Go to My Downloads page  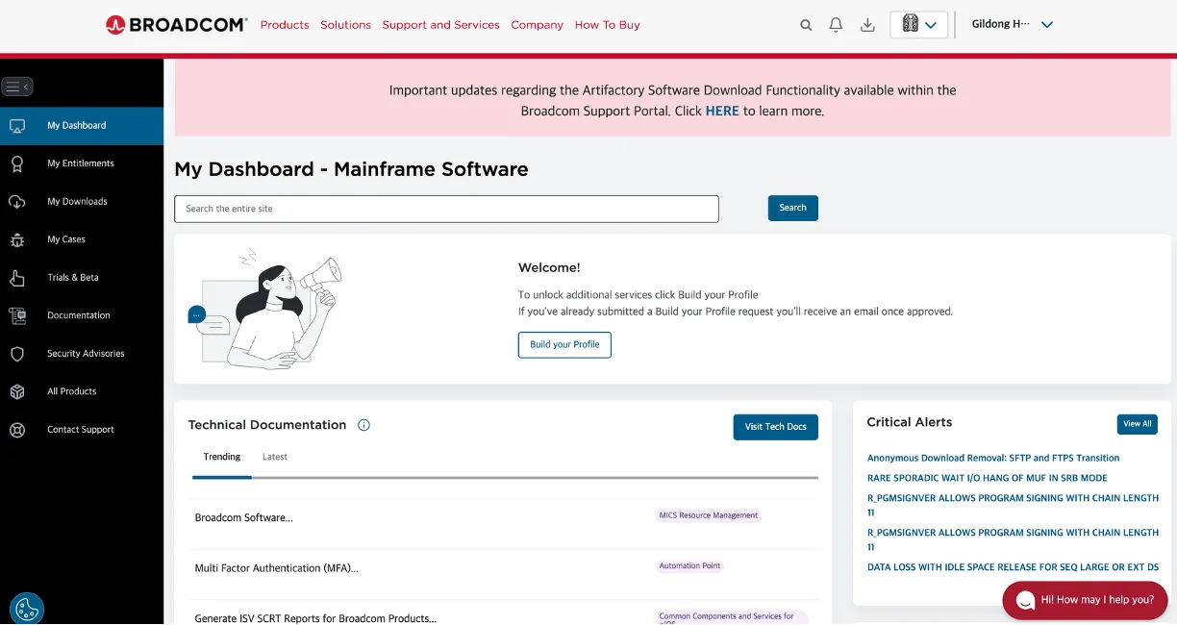(78, 202)
